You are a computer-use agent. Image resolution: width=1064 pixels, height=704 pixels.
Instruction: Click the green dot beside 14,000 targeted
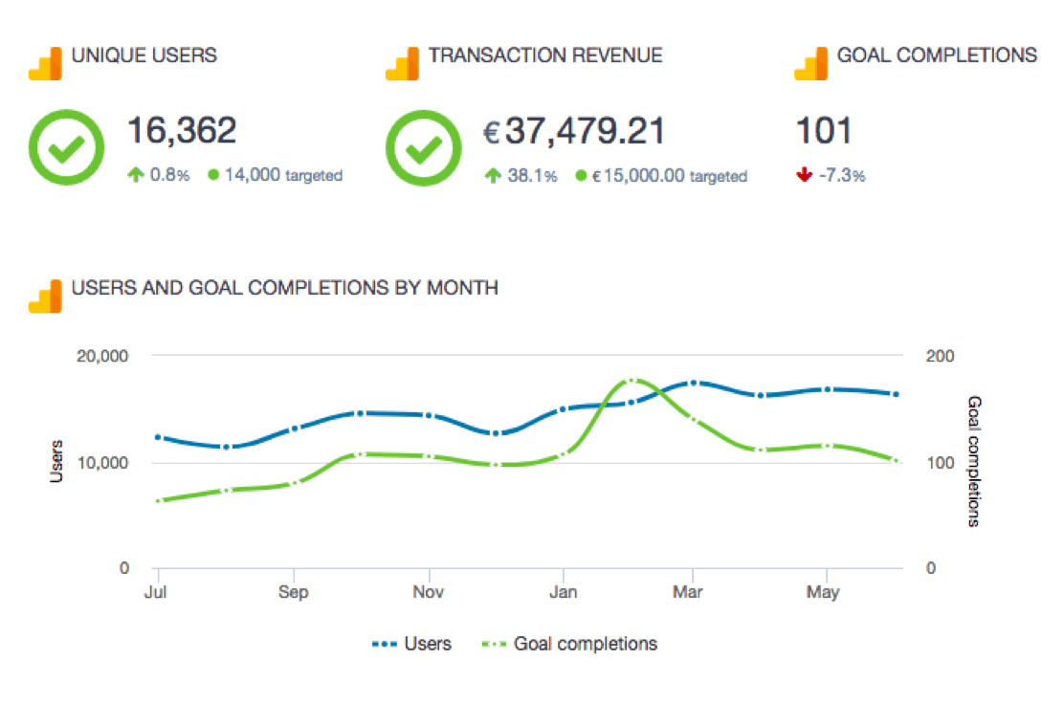coord(212,176)
